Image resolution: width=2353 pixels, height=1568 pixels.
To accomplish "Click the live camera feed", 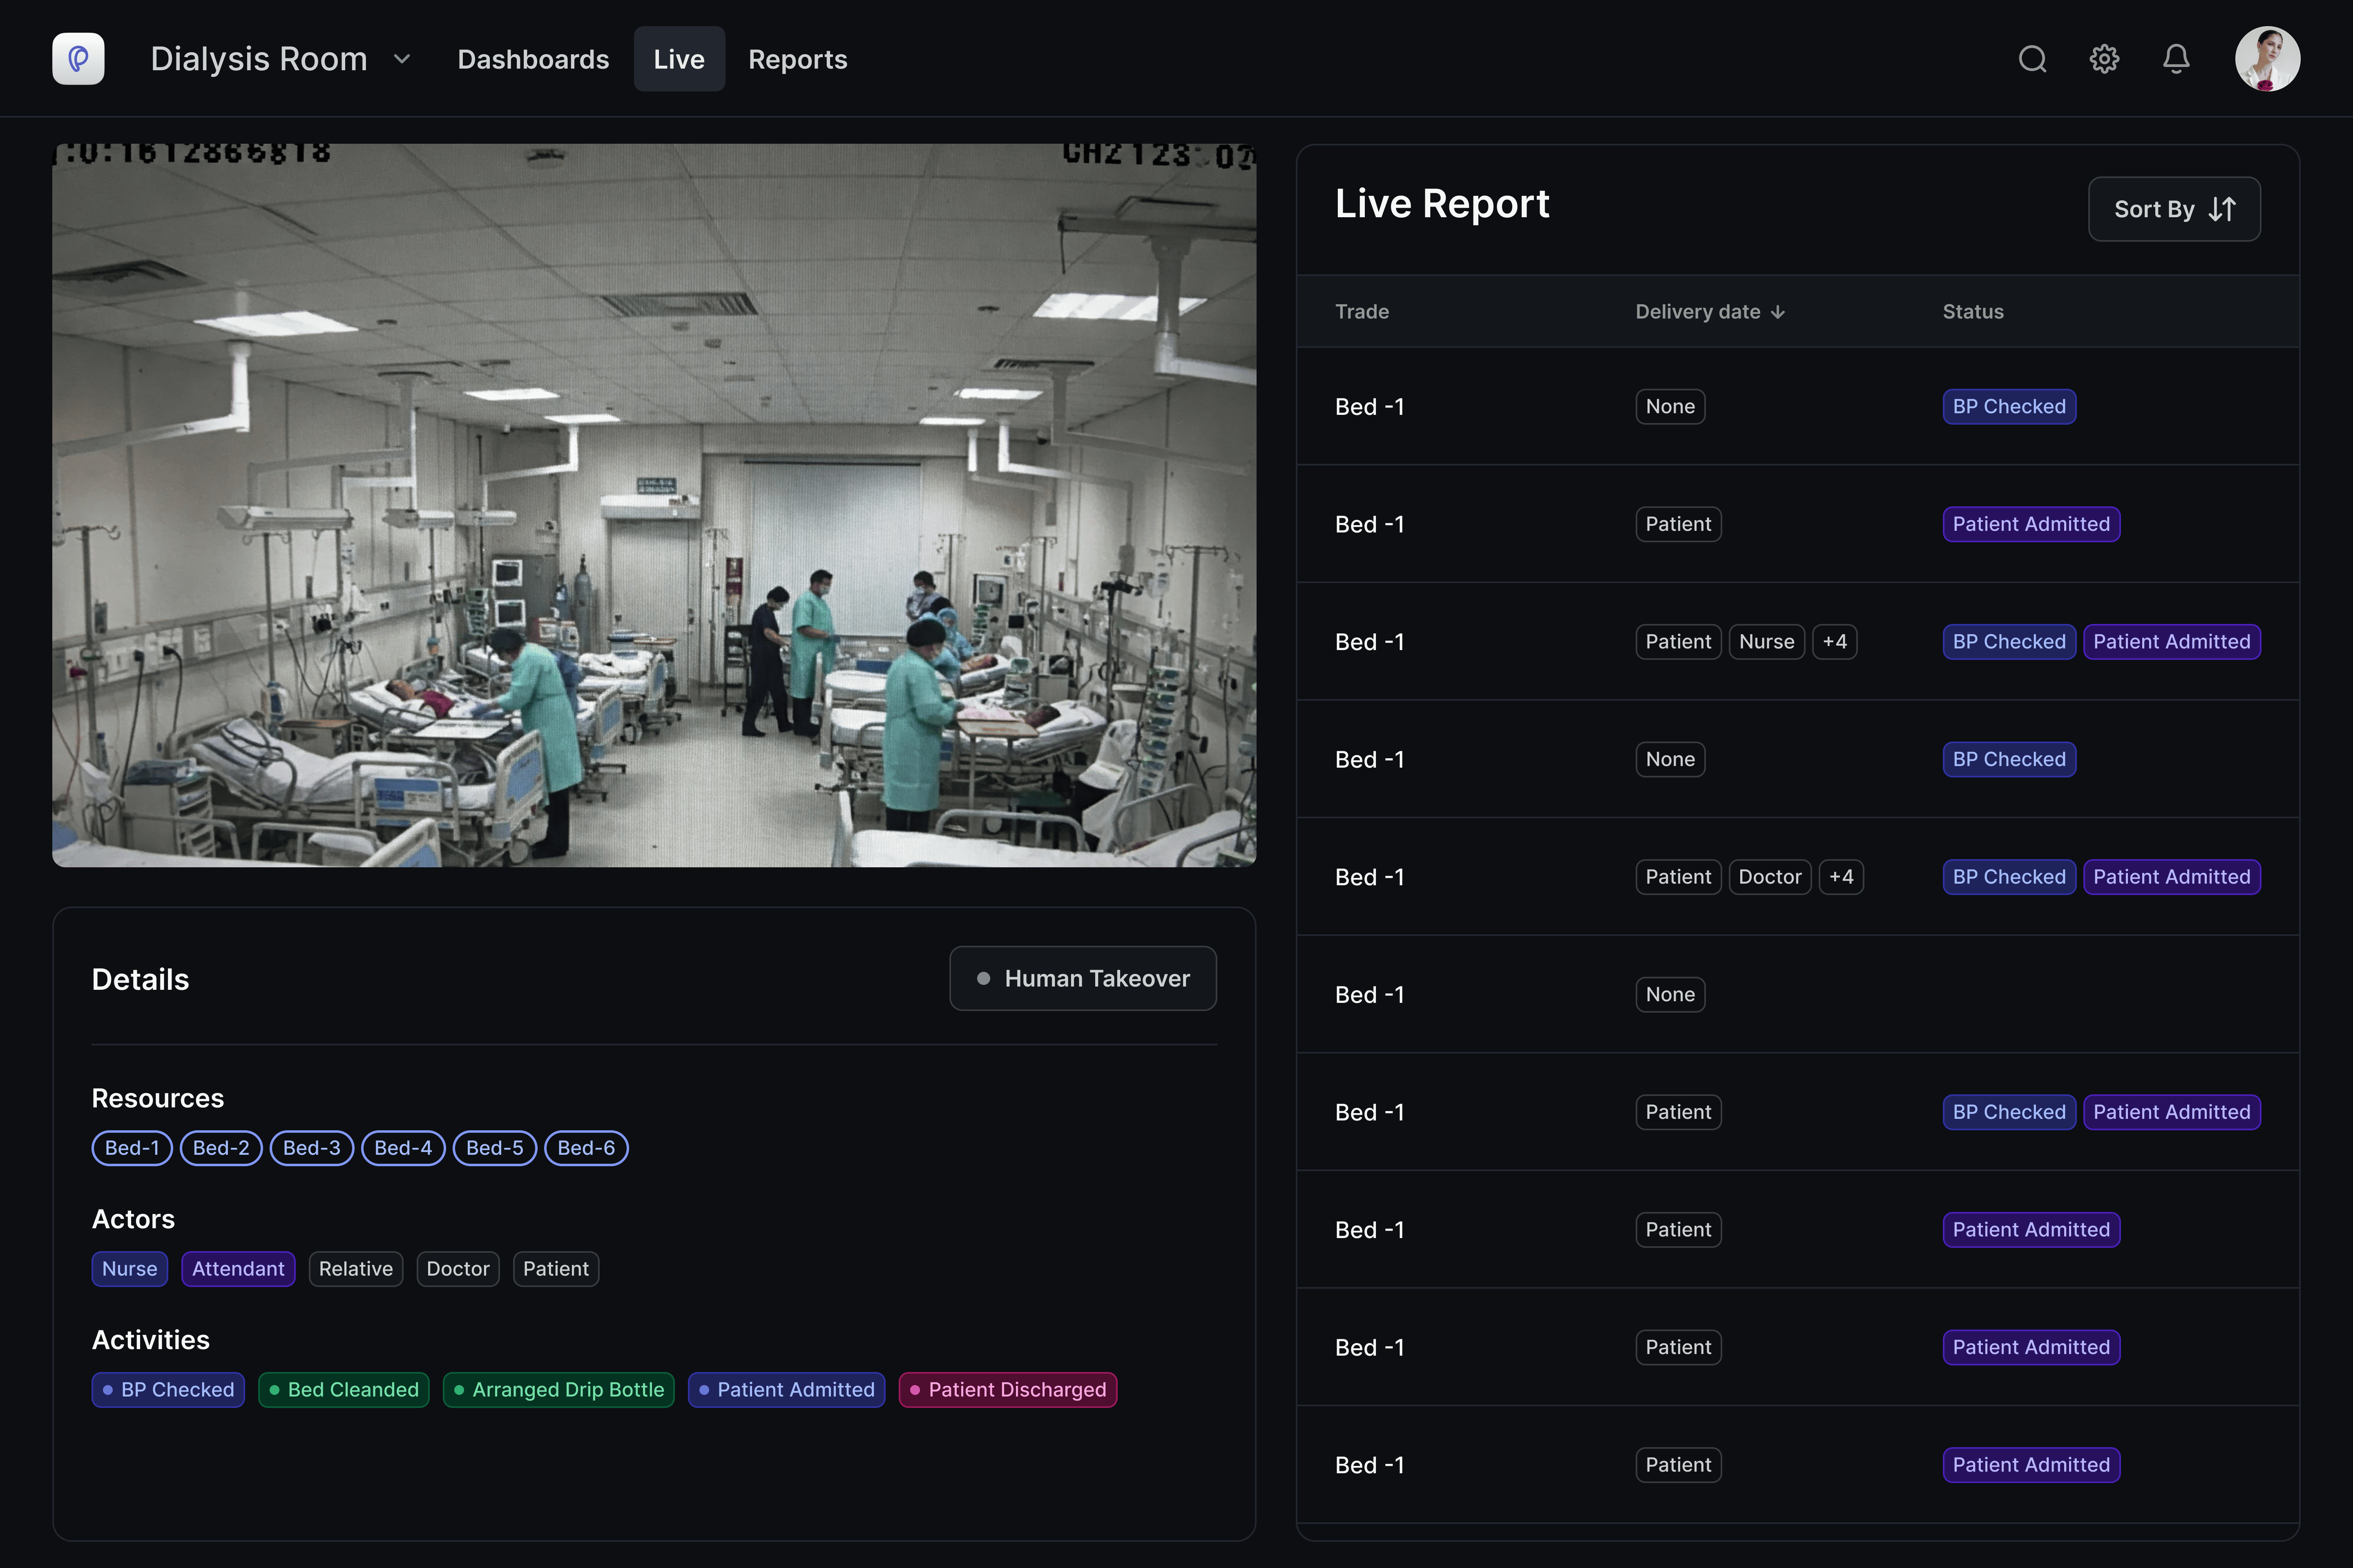I will click(x=654, y=505).
